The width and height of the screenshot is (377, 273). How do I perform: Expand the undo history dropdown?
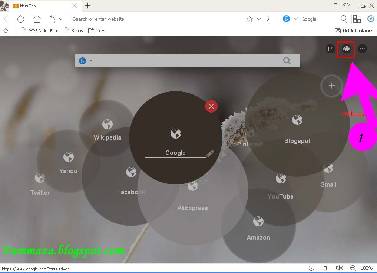click(61, 19)
